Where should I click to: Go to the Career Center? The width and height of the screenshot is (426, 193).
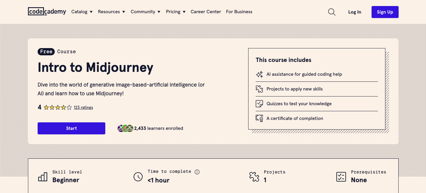pyautogui.click(x=206, y=12)
